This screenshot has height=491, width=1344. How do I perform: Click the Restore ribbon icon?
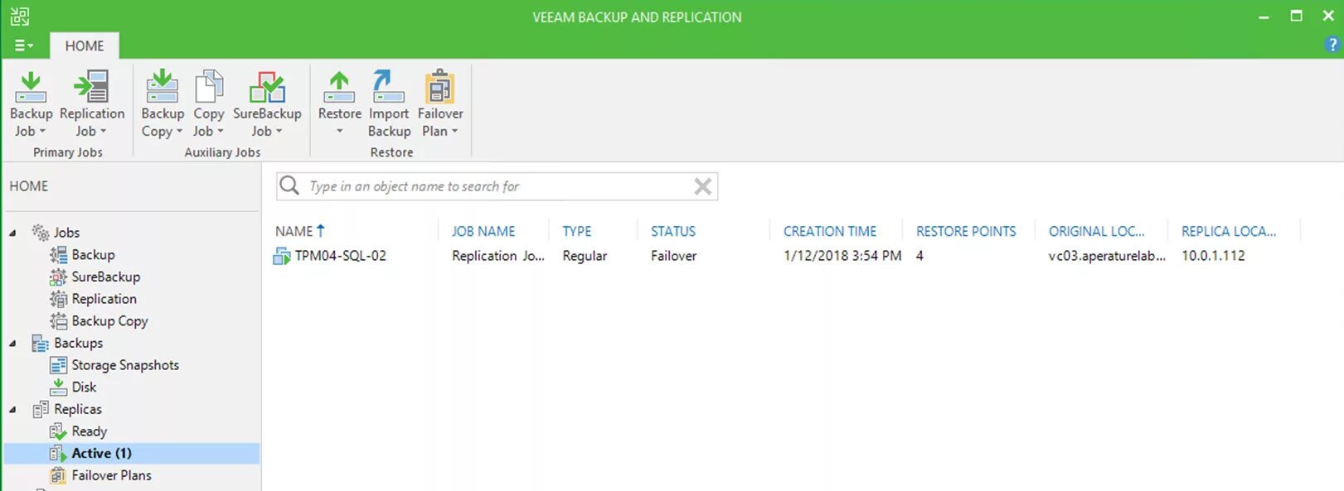point(339,86)
